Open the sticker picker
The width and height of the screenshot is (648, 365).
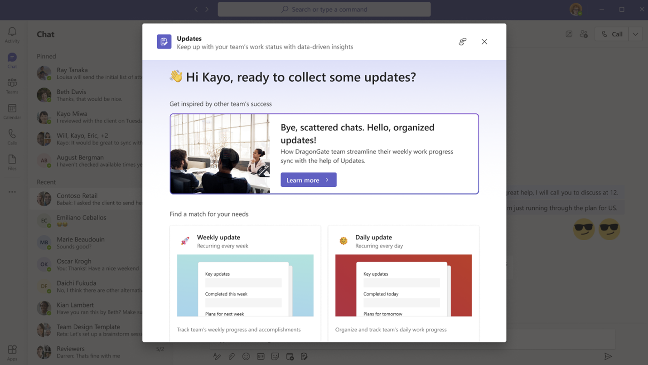(275, 356)
